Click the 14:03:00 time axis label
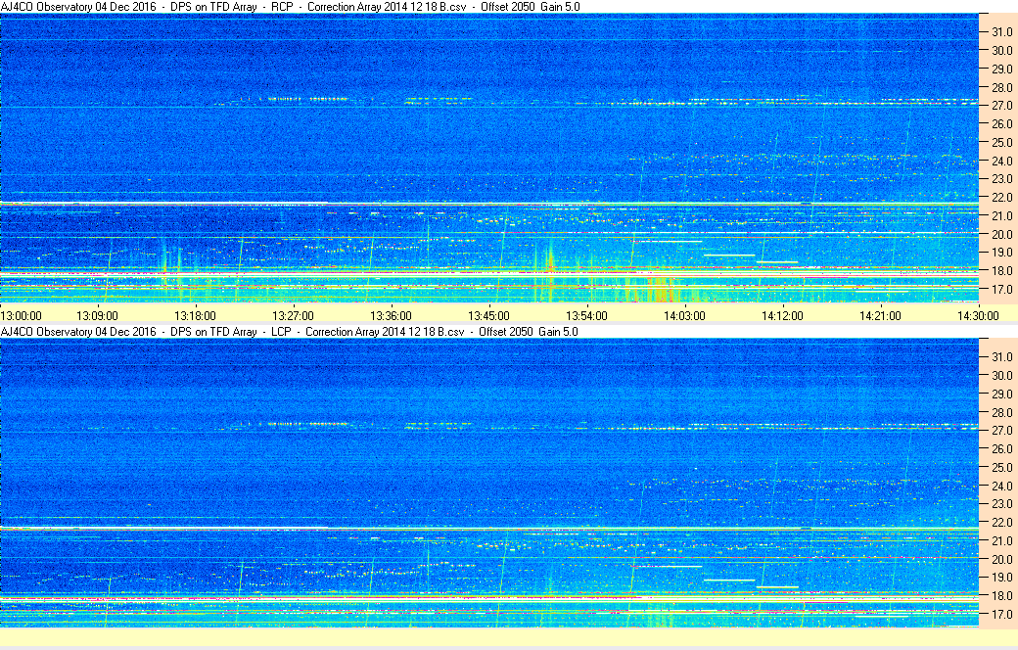1018x650 pixels. (684, 316)
